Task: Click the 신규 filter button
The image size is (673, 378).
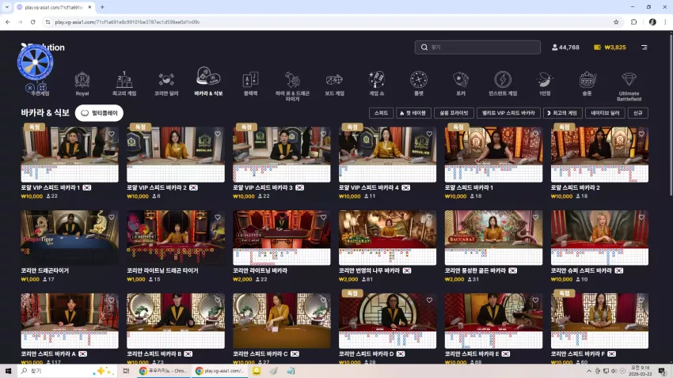Action: 638,113
